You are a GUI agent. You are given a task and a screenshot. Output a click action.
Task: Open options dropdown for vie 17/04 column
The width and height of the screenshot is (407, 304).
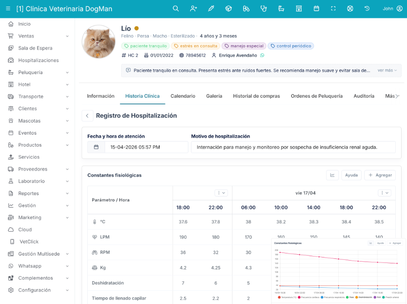(384, 193)
